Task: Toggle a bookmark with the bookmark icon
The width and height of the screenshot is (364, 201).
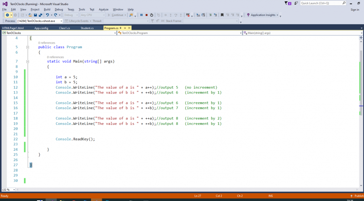Action: click(222, 15)
